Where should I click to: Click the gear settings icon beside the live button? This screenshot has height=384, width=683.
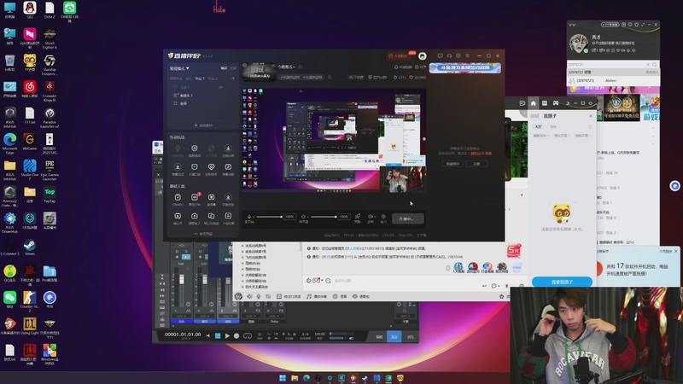pos(383,217)
